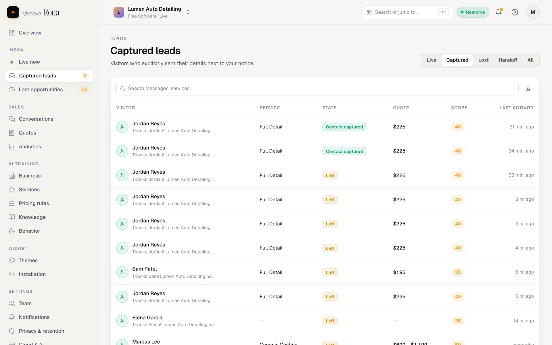The image size is (552, 345).
Task: Open Business under AI Training
Action: [x=49, y=176]
